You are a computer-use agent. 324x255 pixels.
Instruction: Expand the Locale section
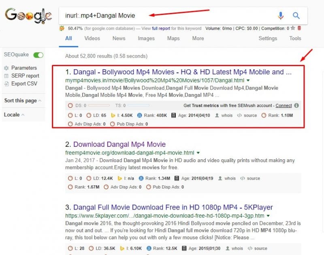click(14, 115)
